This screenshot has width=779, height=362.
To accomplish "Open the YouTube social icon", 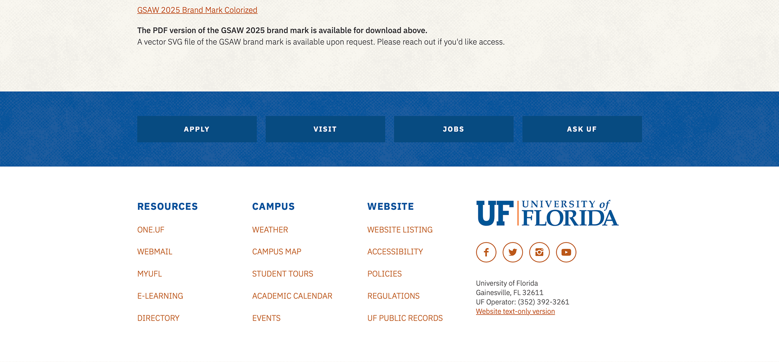I will [566, 252].
